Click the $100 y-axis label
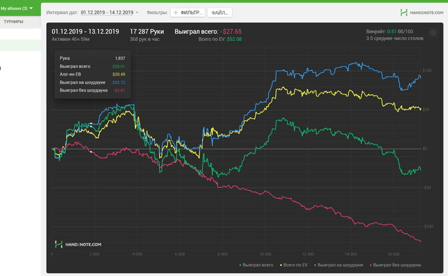 pos(427,70)
